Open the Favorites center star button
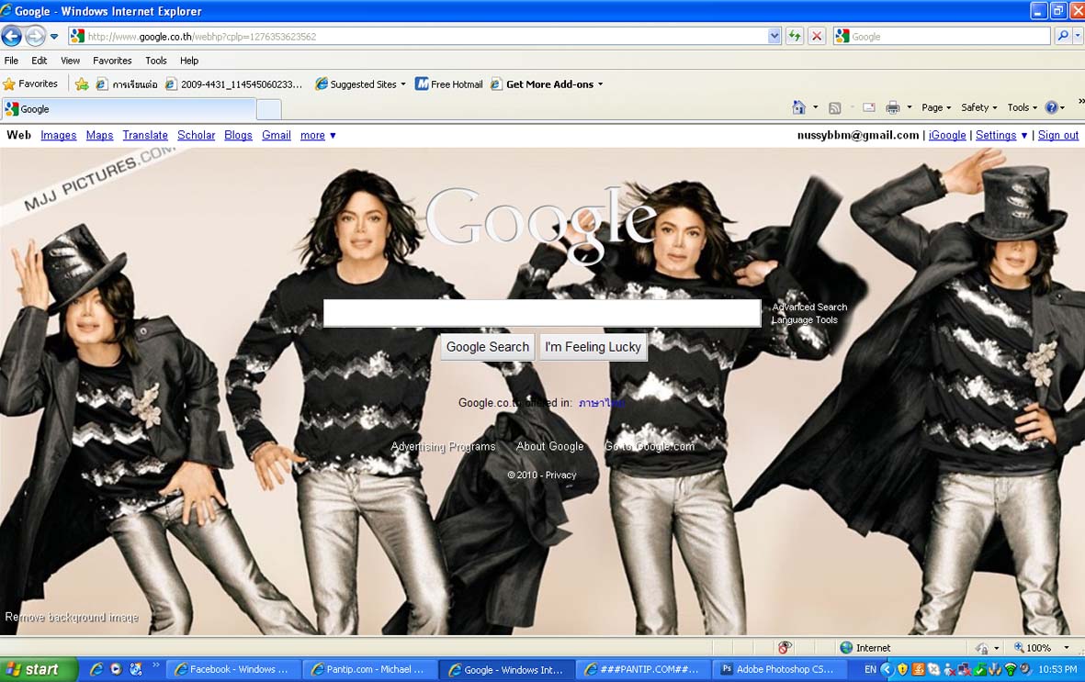 (x=30, y=84)
